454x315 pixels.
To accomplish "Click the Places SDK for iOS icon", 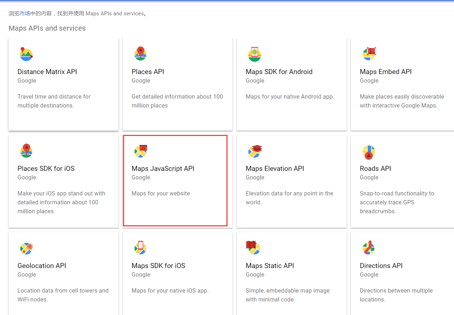I will click(26, 151).
